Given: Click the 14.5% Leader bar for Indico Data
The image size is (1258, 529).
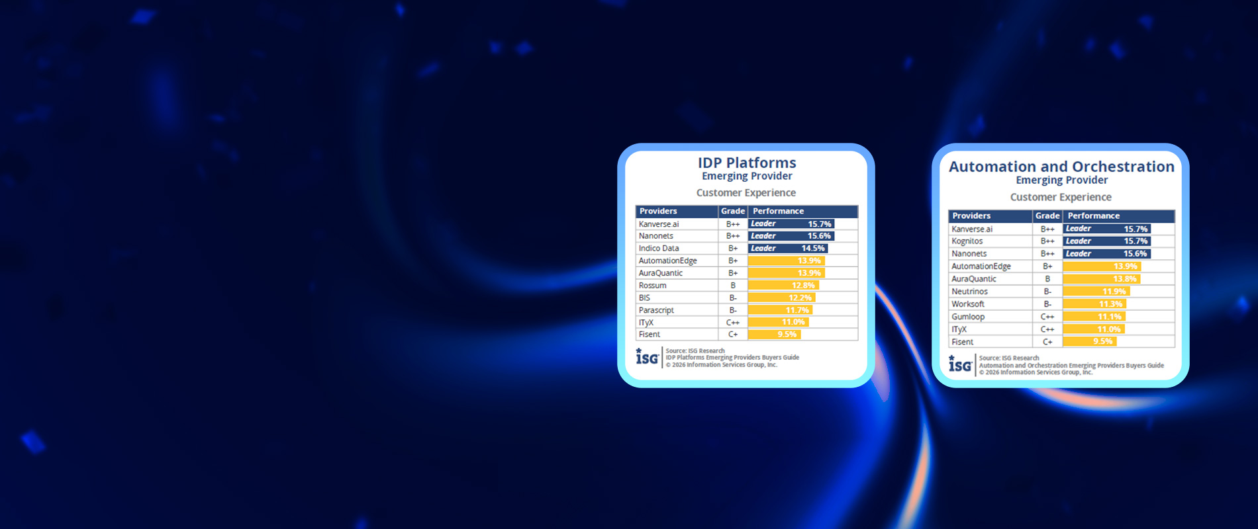Looking at the screenshot, I should 788,249.
